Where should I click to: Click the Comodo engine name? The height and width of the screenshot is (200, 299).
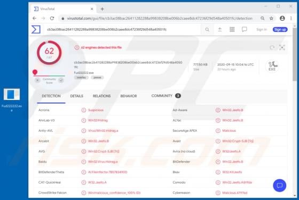[179, 182]
